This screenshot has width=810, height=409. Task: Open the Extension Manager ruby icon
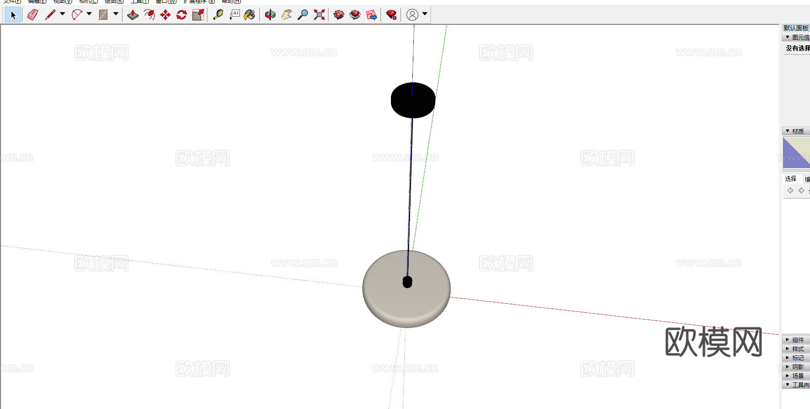click(391, 15)
